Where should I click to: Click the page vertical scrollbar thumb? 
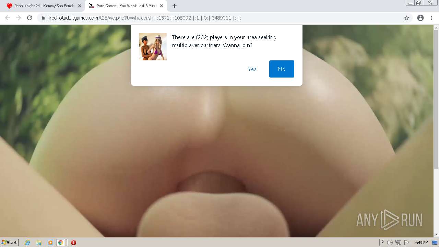(x=436, y=99)
